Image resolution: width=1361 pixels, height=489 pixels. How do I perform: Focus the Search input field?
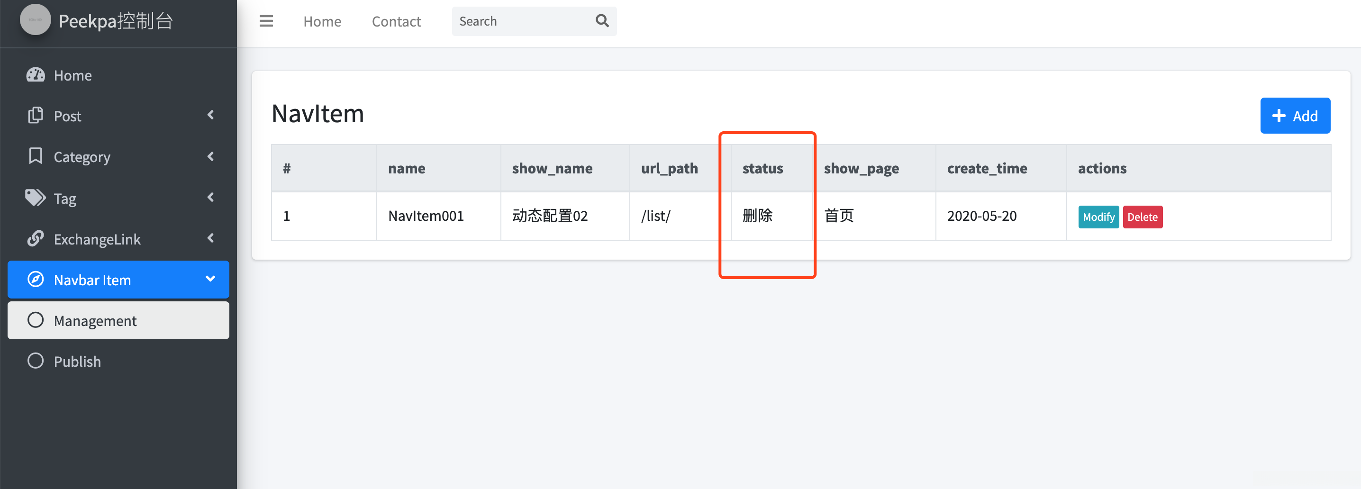(523, 21)
